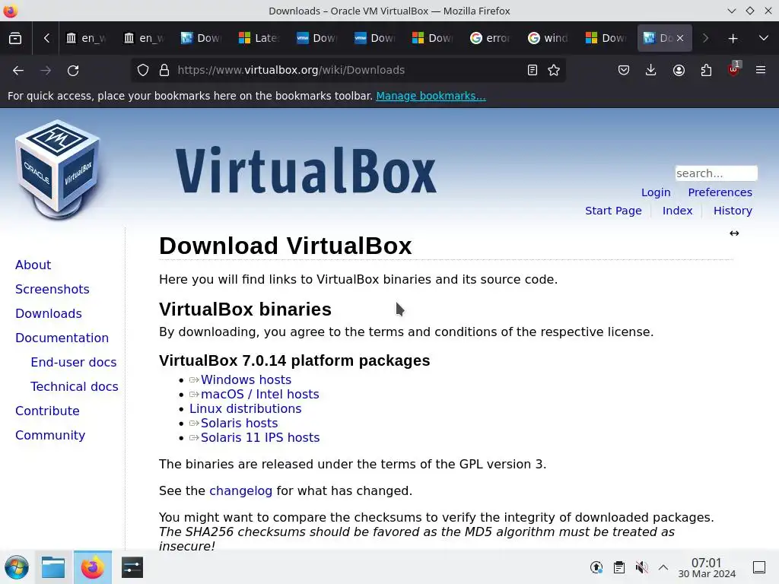Image resolution: width=779 pixels, height=584 pixels.
Task: Open the Downloads panel arrow icon
Action: 651,71
